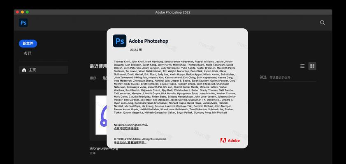Click the Natasha Cunningham 作品 credit

[131, 125]
